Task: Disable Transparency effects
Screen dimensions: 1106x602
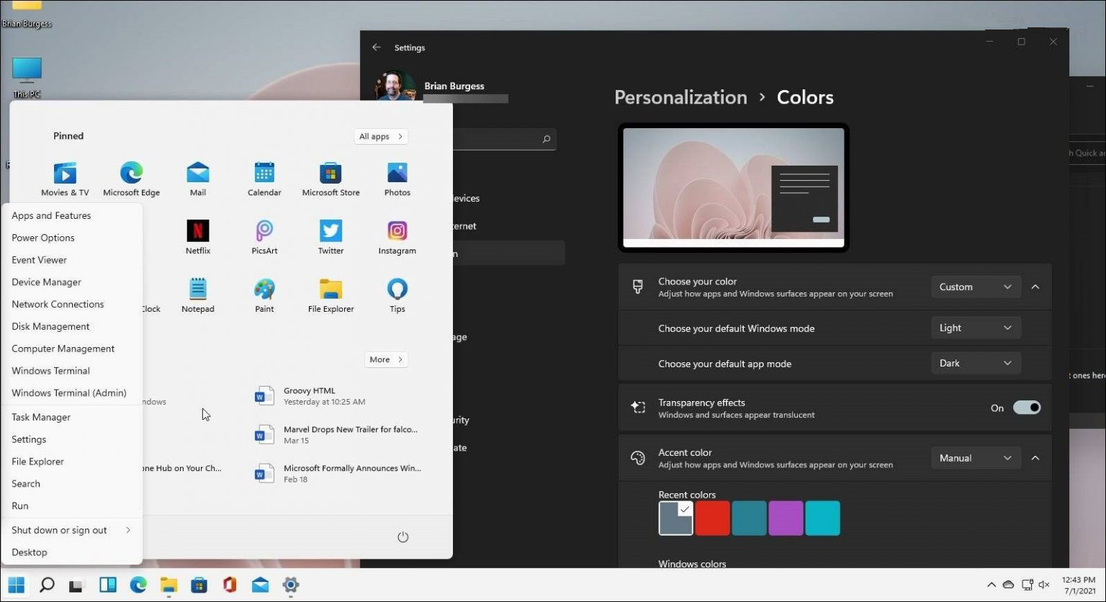Action: [1028, 408]
